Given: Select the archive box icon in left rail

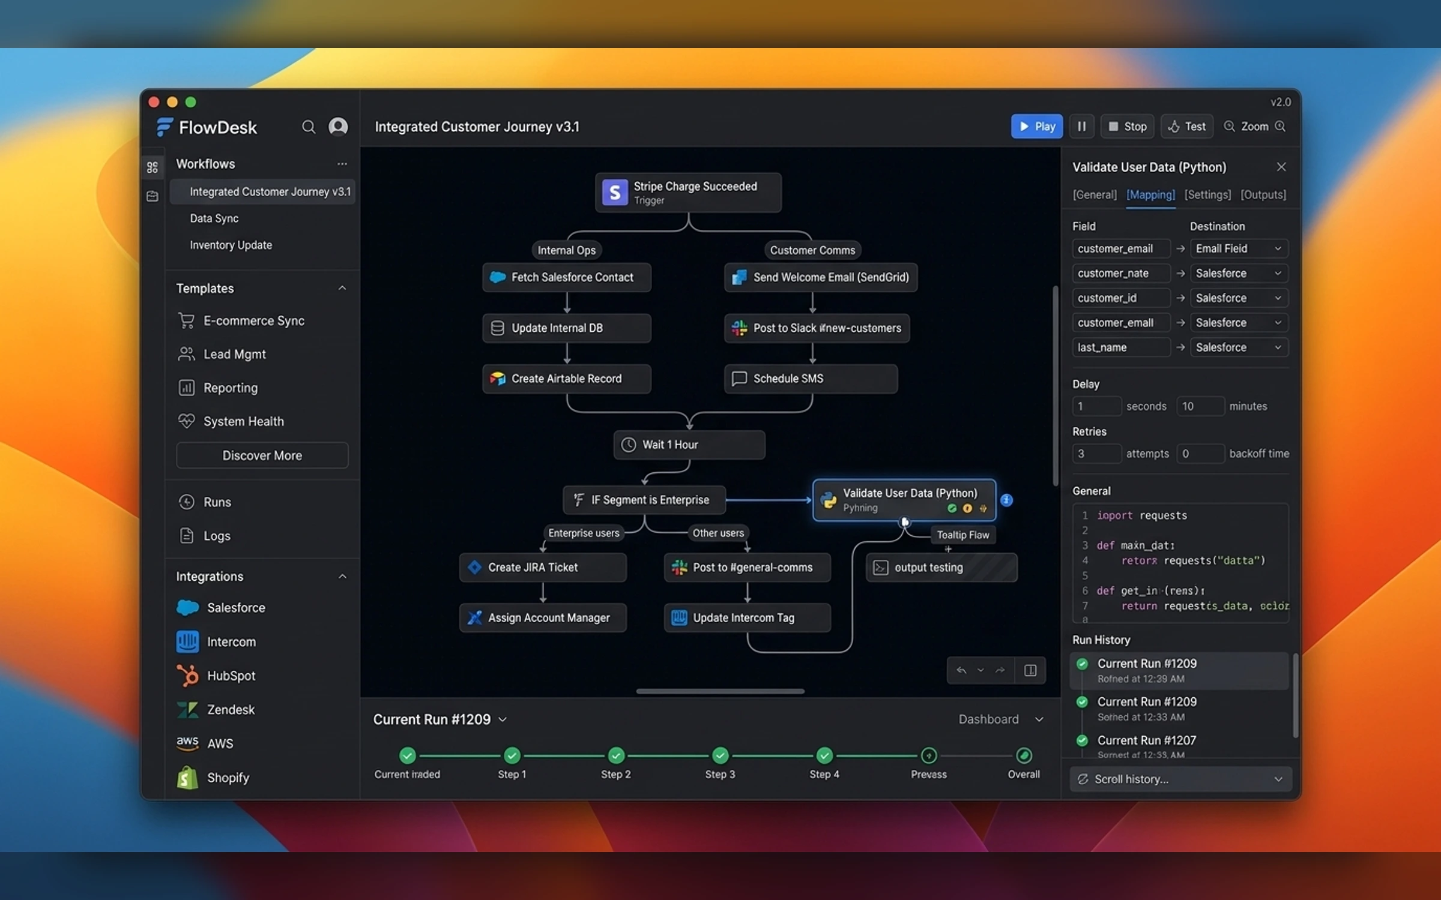Looking at the screenshot, I should pos(153,196).
